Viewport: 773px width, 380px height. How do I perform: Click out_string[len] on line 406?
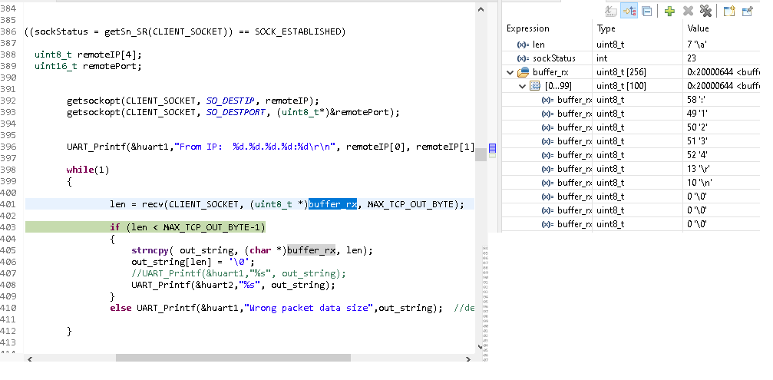pos(169,263)
